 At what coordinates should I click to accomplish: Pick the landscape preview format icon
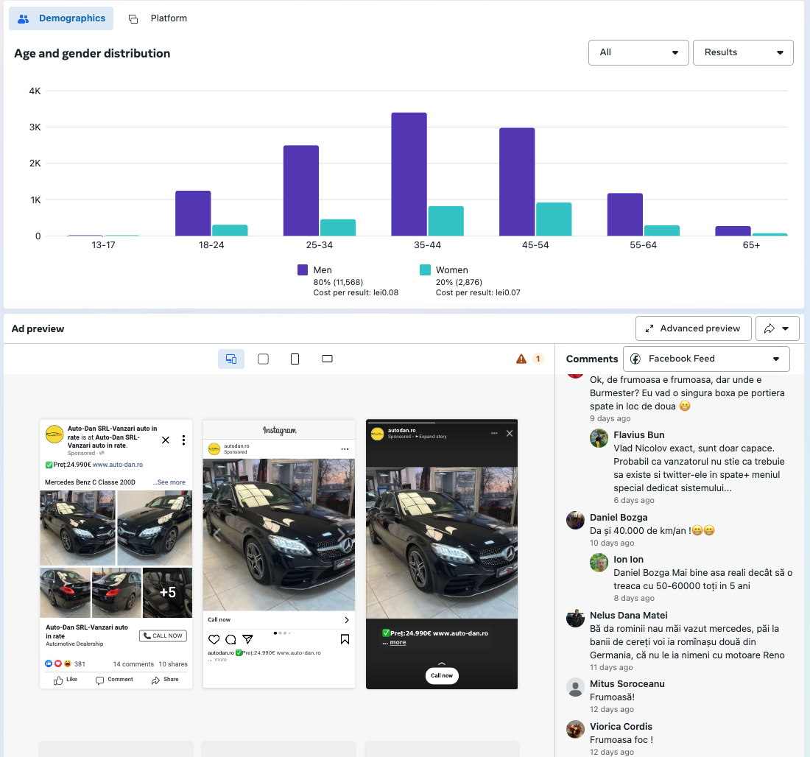(x=328, y=359)
